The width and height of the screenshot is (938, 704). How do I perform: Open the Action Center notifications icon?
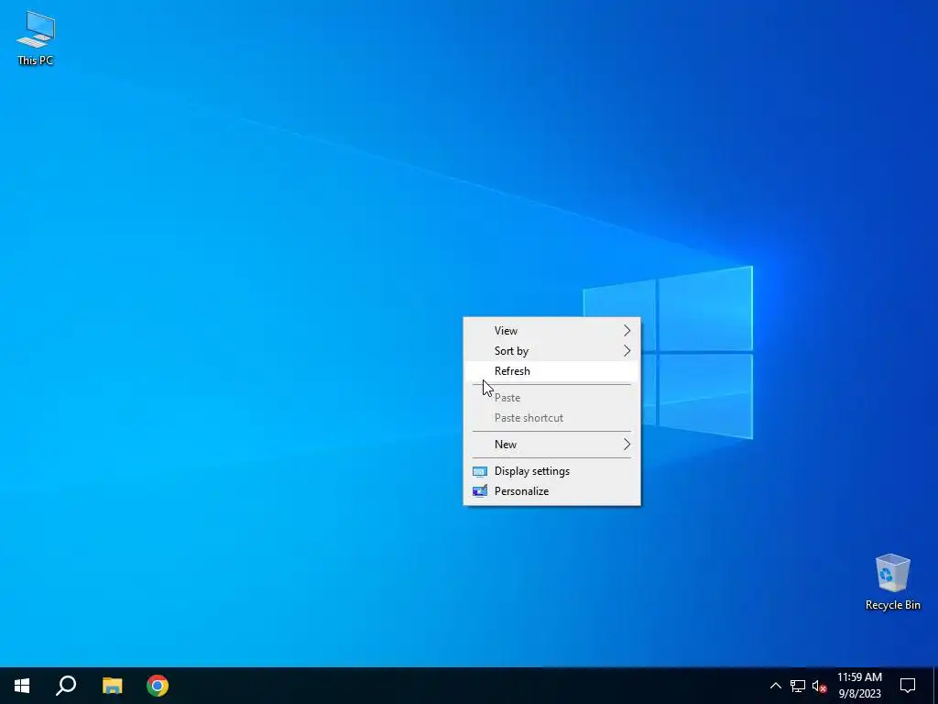click(x=908, y=686)
